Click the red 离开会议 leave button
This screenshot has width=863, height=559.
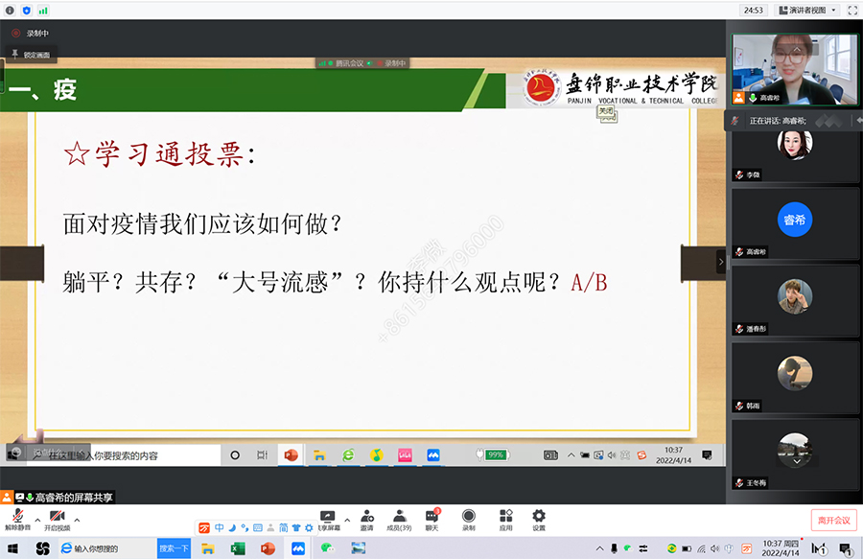[x=833, y=520]
